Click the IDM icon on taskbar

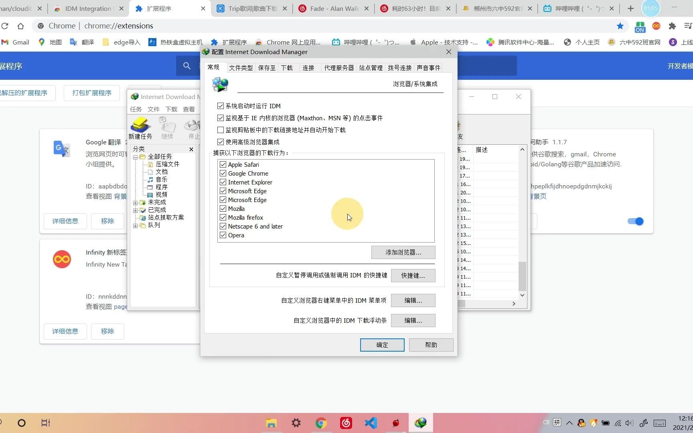point(421,423)
